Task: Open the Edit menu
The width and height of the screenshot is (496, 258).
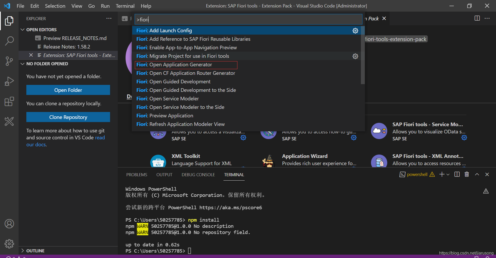Action: tap(35, 6)
